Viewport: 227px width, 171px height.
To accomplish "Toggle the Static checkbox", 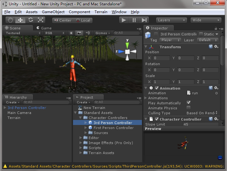I will pos(201,34).
